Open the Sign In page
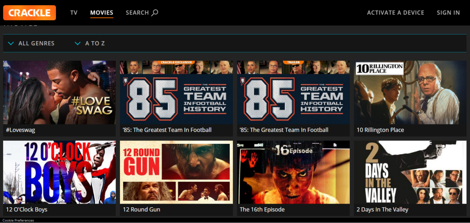 pyautogui.click(x=448, y=13)
